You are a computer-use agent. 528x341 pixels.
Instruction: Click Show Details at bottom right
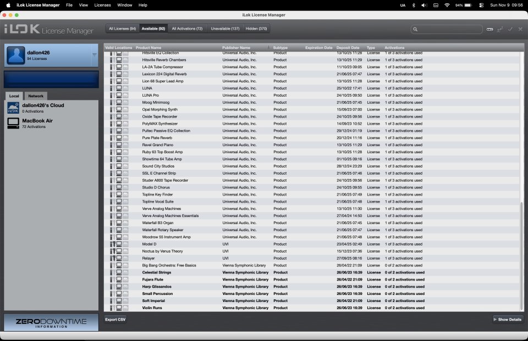507,319
